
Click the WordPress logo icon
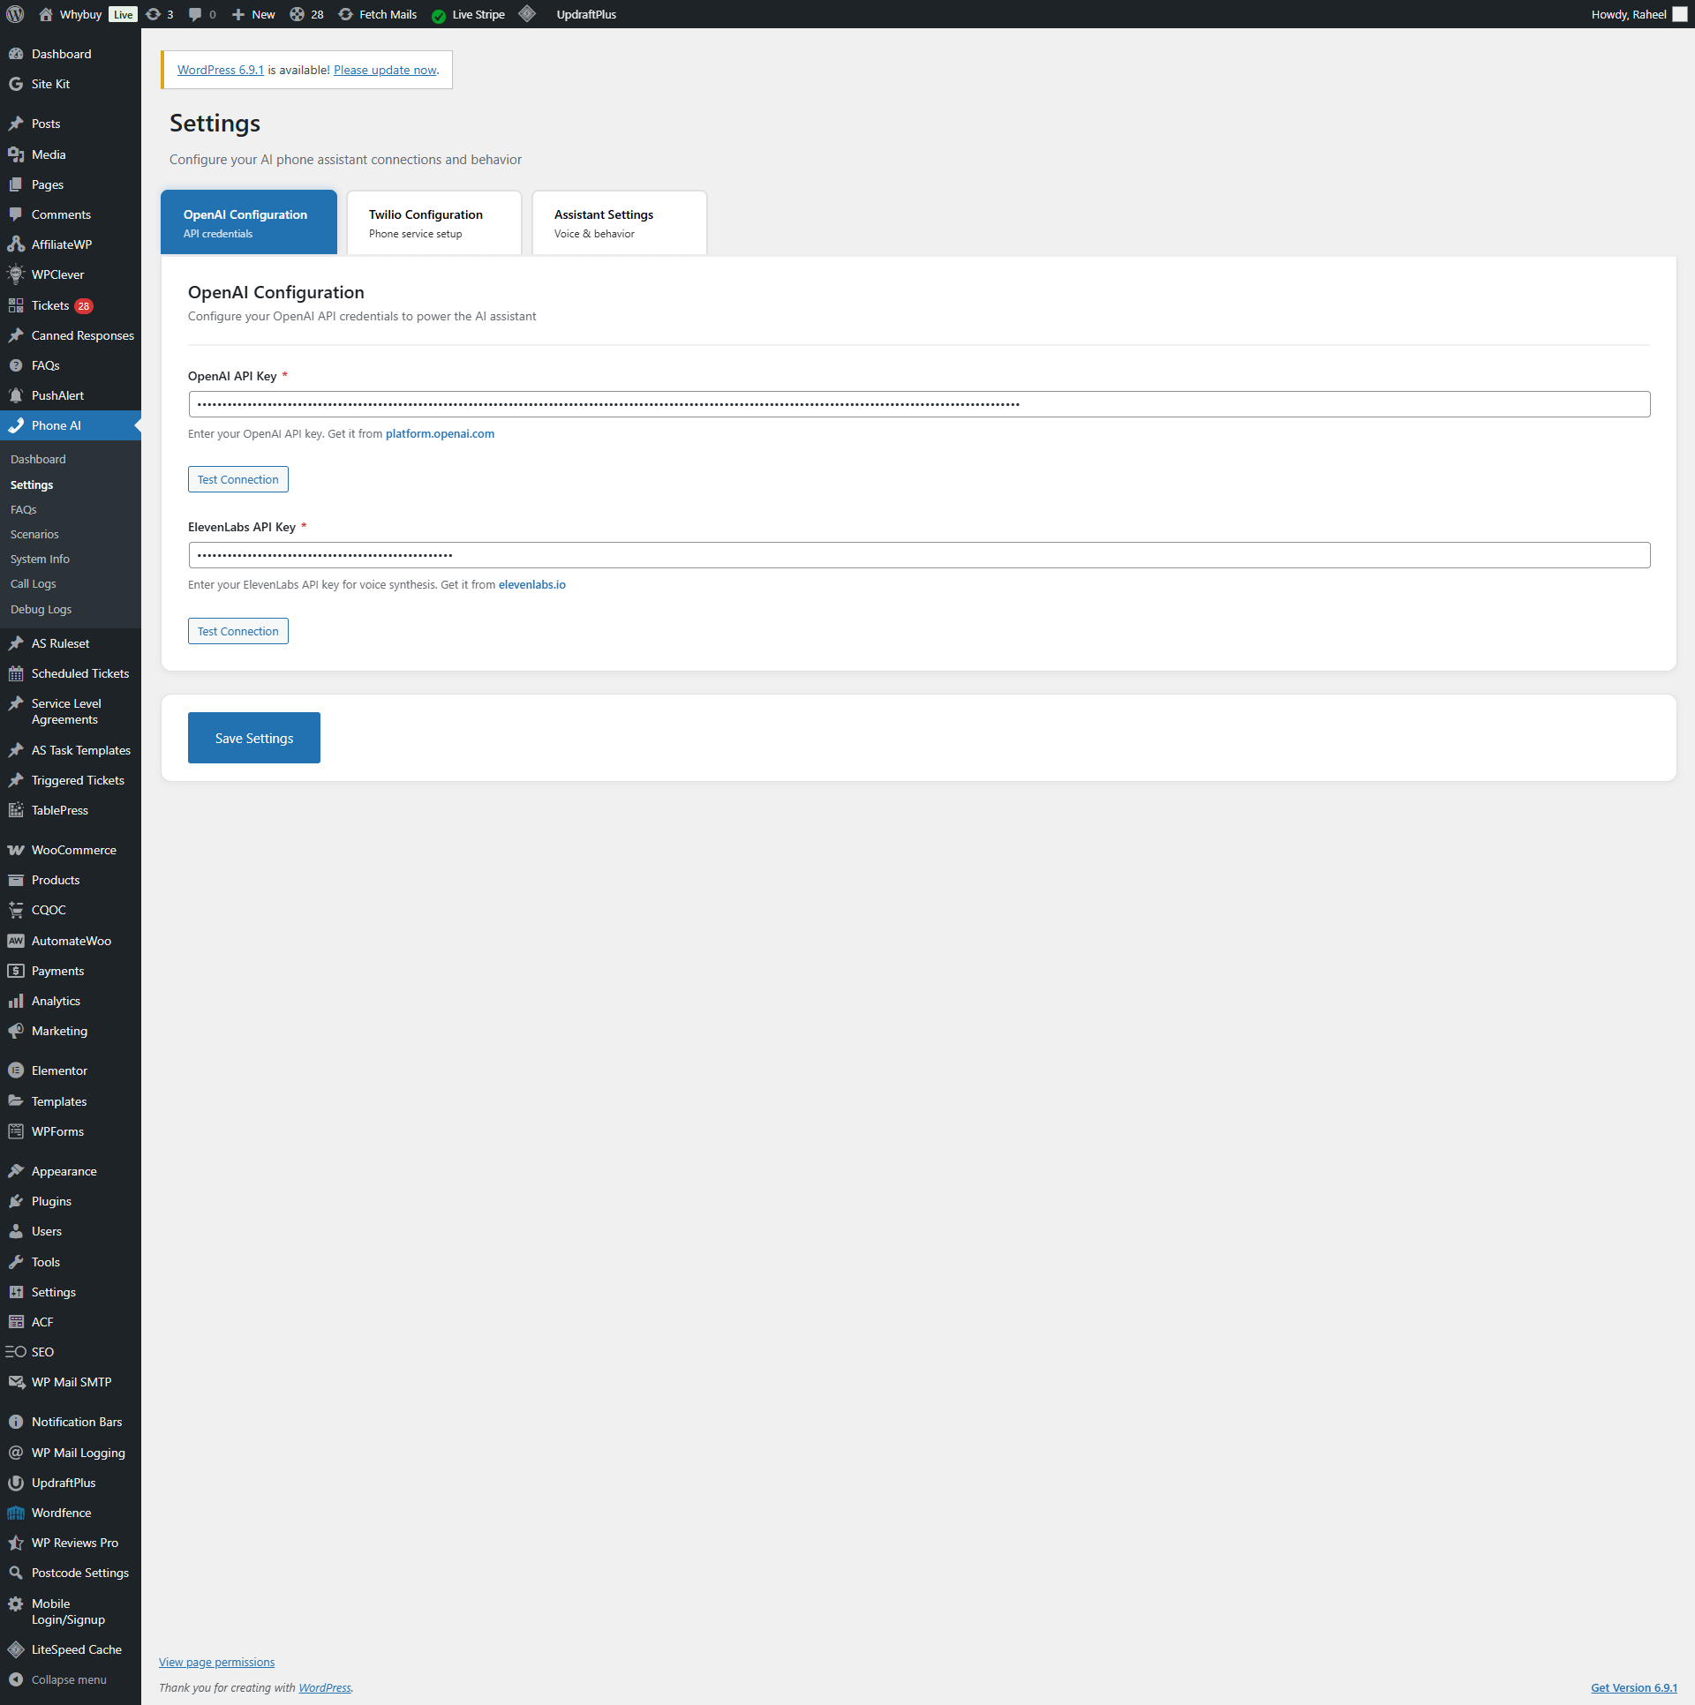coord(15,14)
